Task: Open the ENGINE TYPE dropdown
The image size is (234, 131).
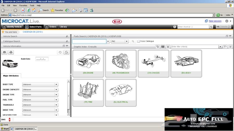Action: 56,95
